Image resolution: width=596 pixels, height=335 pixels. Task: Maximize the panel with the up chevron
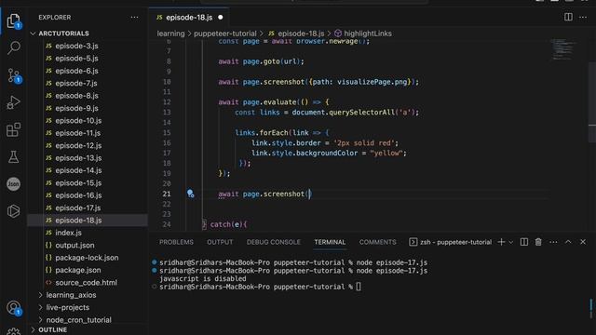(568, 242)
